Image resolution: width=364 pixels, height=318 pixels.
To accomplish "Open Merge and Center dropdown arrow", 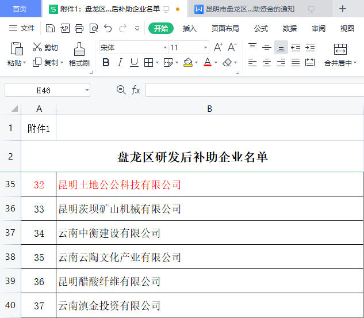I will 355,63.
